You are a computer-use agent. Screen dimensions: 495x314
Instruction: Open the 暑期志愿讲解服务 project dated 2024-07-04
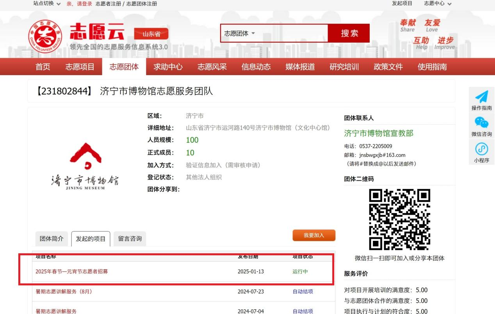coord(56,311)
